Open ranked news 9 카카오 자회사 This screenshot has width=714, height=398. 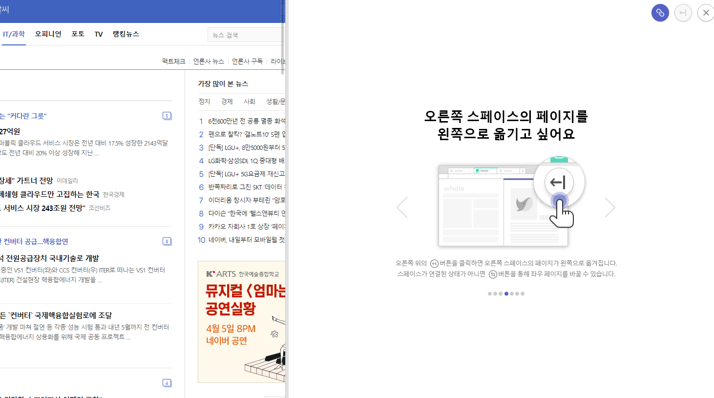coord(247,226)
